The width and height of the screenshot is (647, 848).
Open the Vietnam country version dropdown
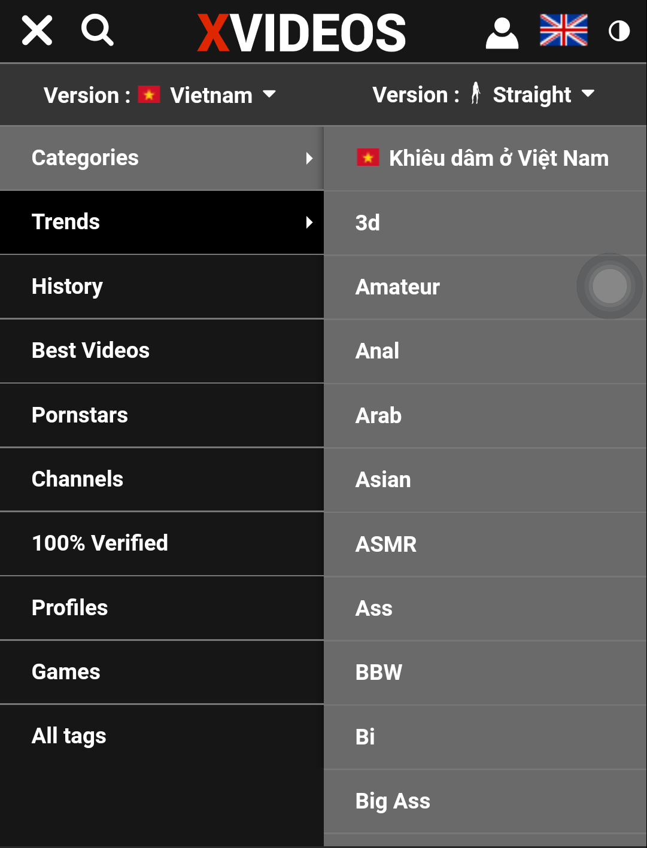pyautogui.click(x=160, y=95)
